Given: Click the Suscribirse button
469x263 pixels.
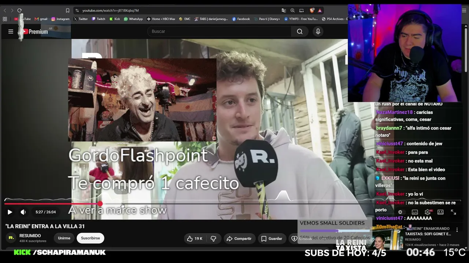Looking at the screenshot, I should point(91,238).
